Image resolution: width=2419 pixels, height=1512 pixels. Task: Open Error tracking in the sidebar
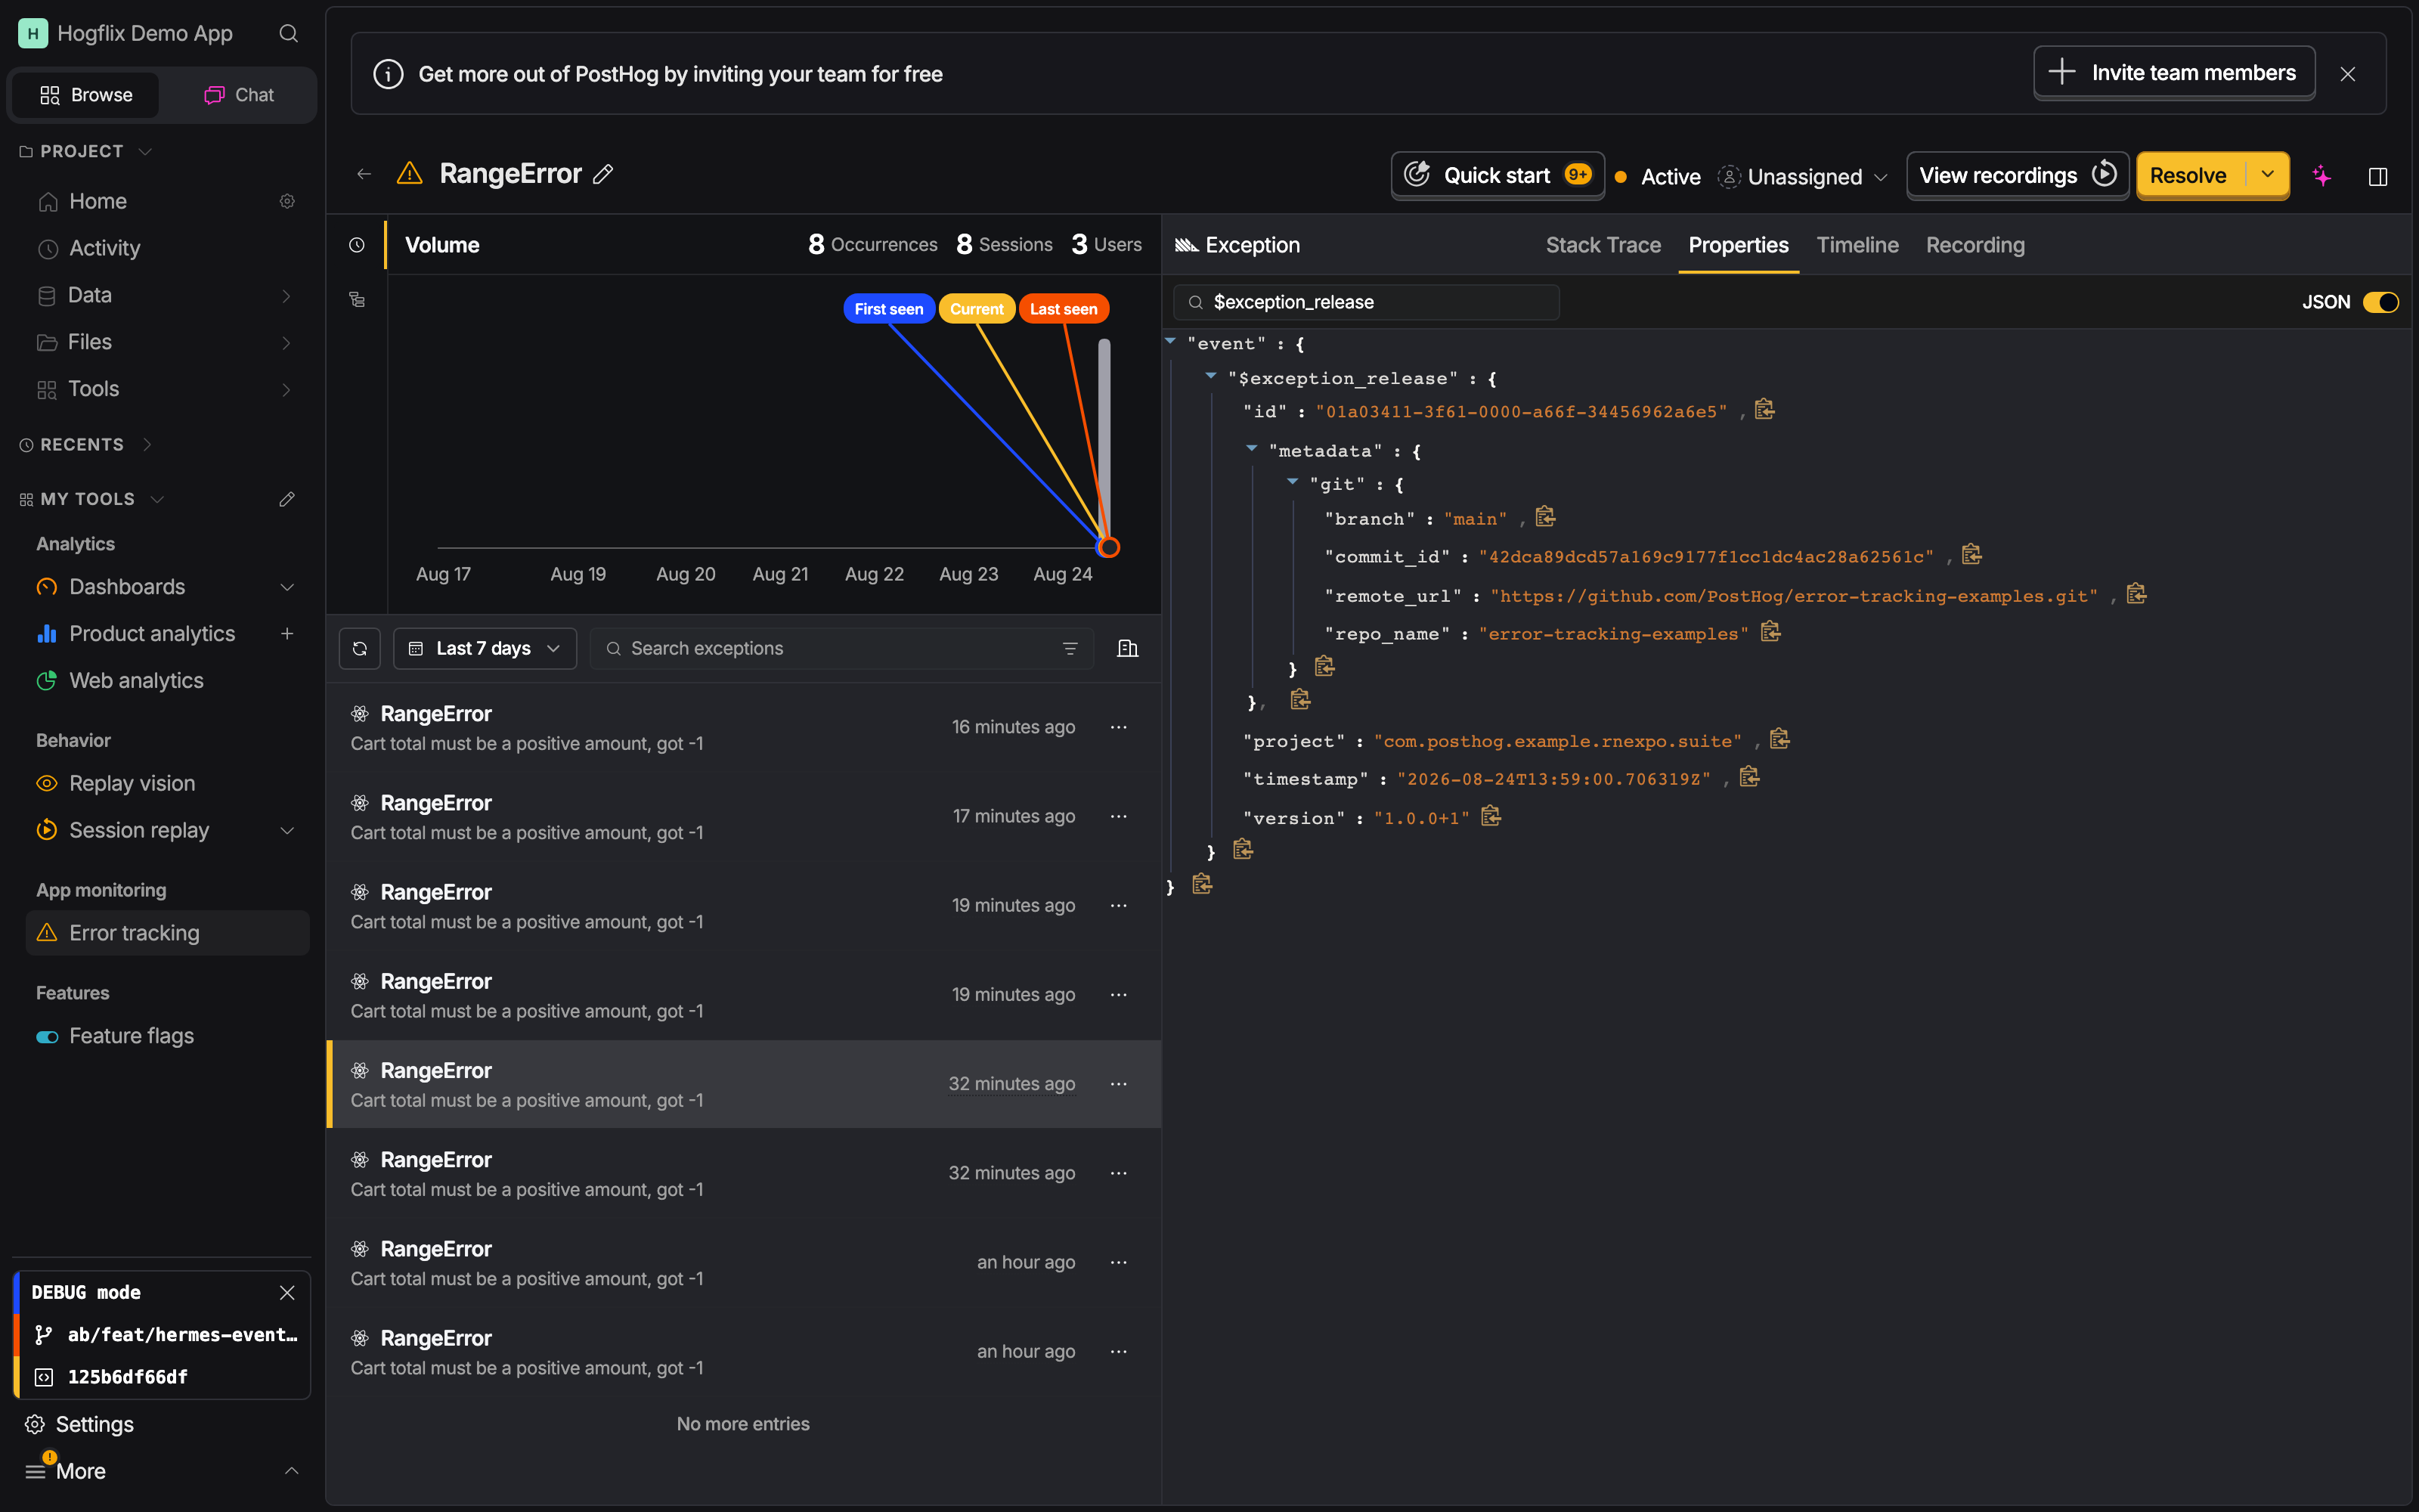167,933
